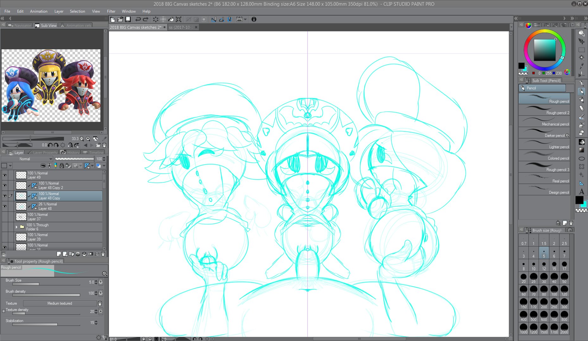
Task: Click the Save icon in the command bar
Action: click(x=128, y=19)
